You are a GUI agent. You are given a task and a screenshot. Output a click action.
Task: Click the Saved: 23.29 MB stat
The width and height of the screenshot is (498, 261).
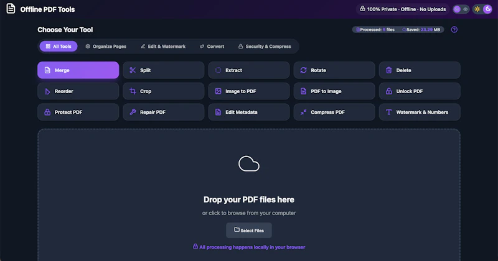coord(421,29)
